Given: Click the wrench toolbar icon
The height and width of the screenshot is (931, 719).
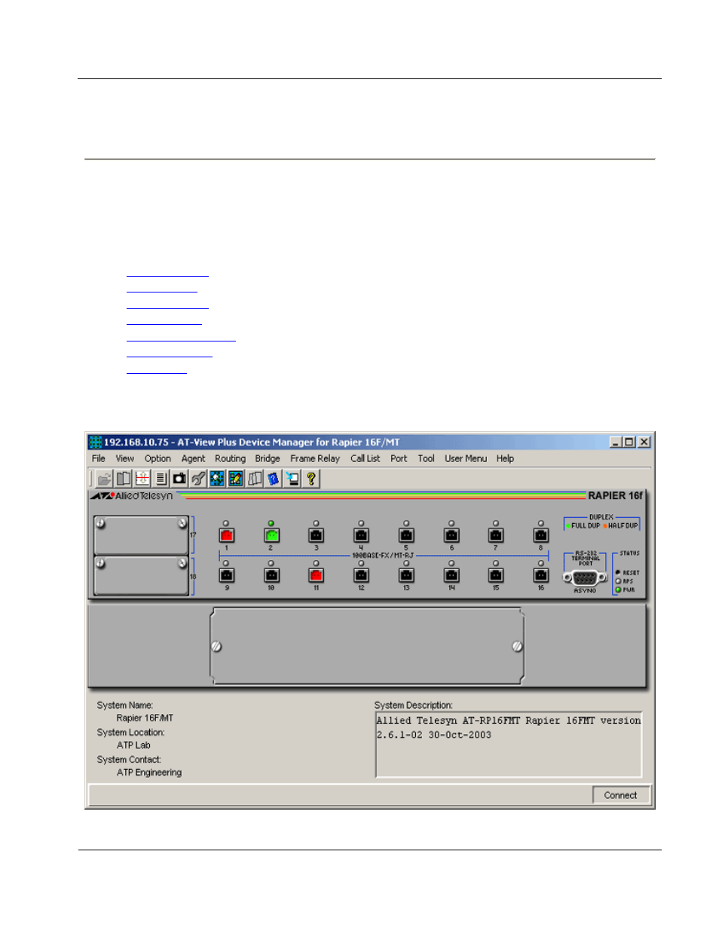Looking at the screenshot, I should tap(199, 479).
